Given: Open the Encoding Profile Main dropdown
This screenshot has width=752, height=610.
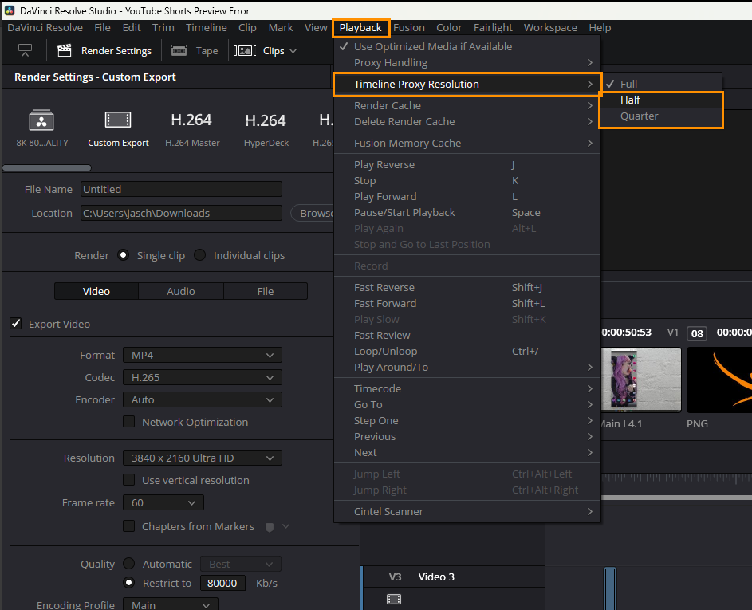Looking at the screenshot, I should coord(170,604).
